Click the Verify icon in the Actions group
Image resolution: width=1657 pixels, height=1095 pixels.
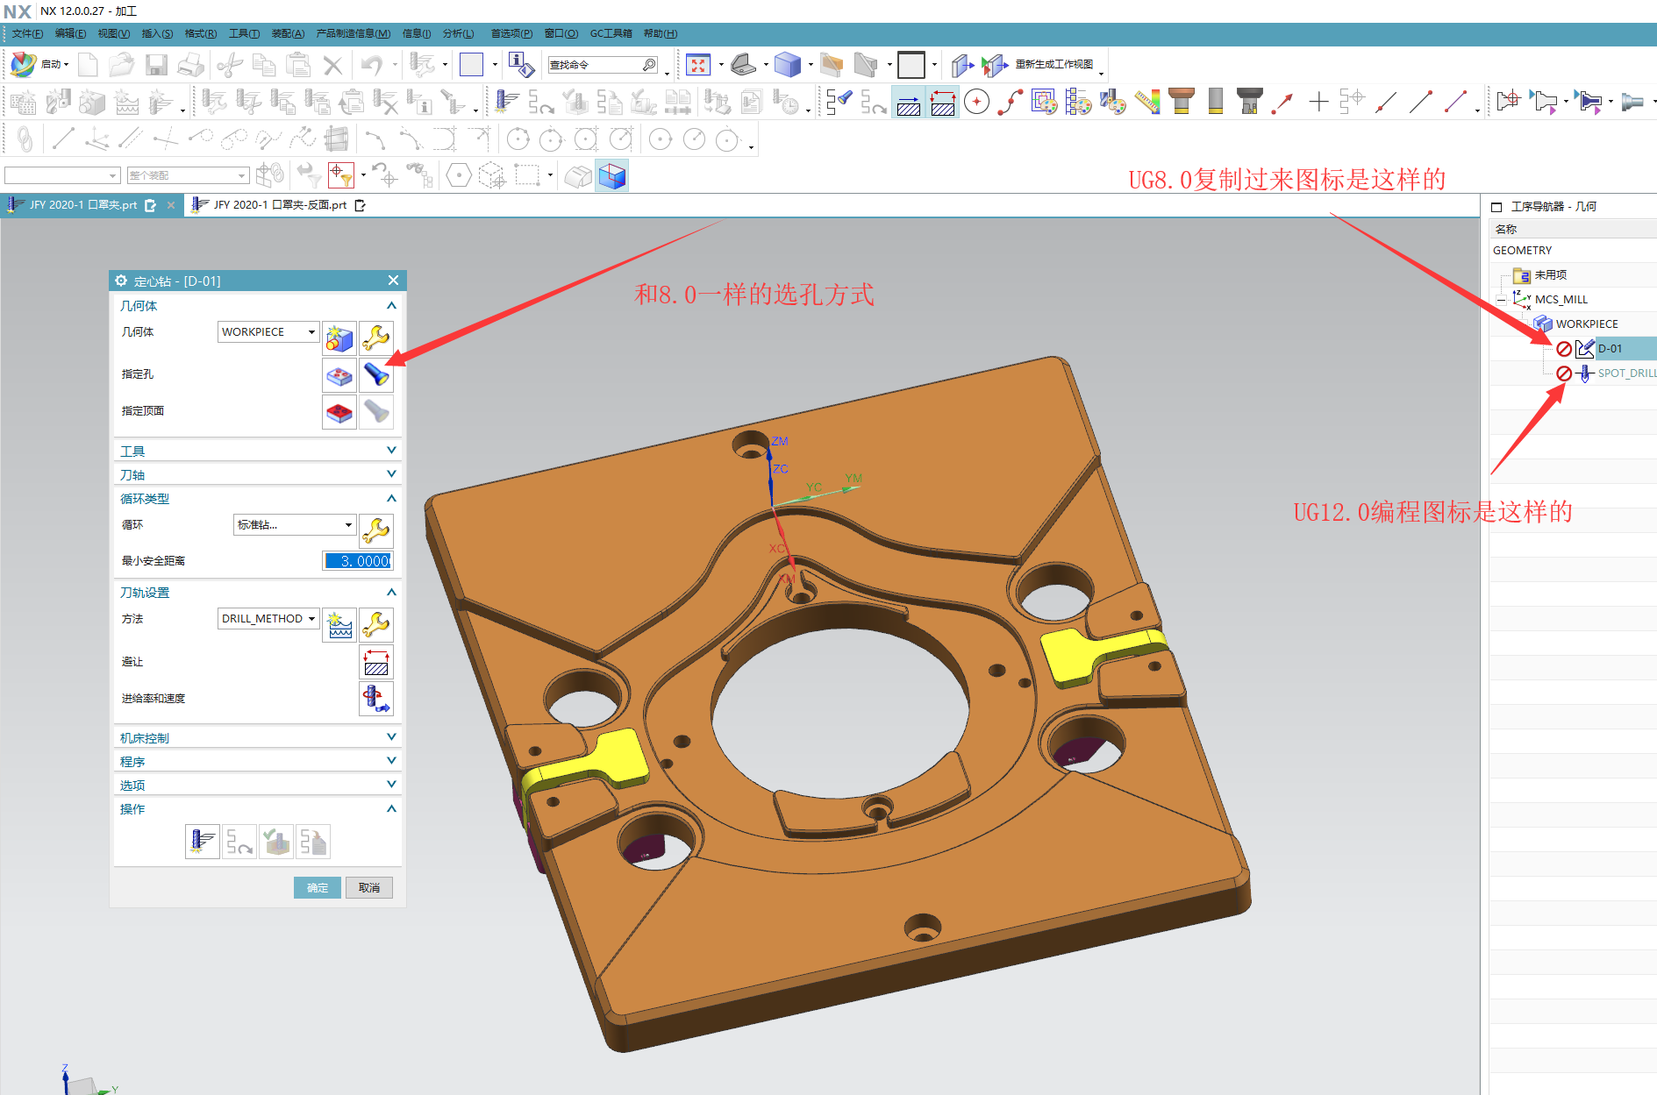click(276, 842)
